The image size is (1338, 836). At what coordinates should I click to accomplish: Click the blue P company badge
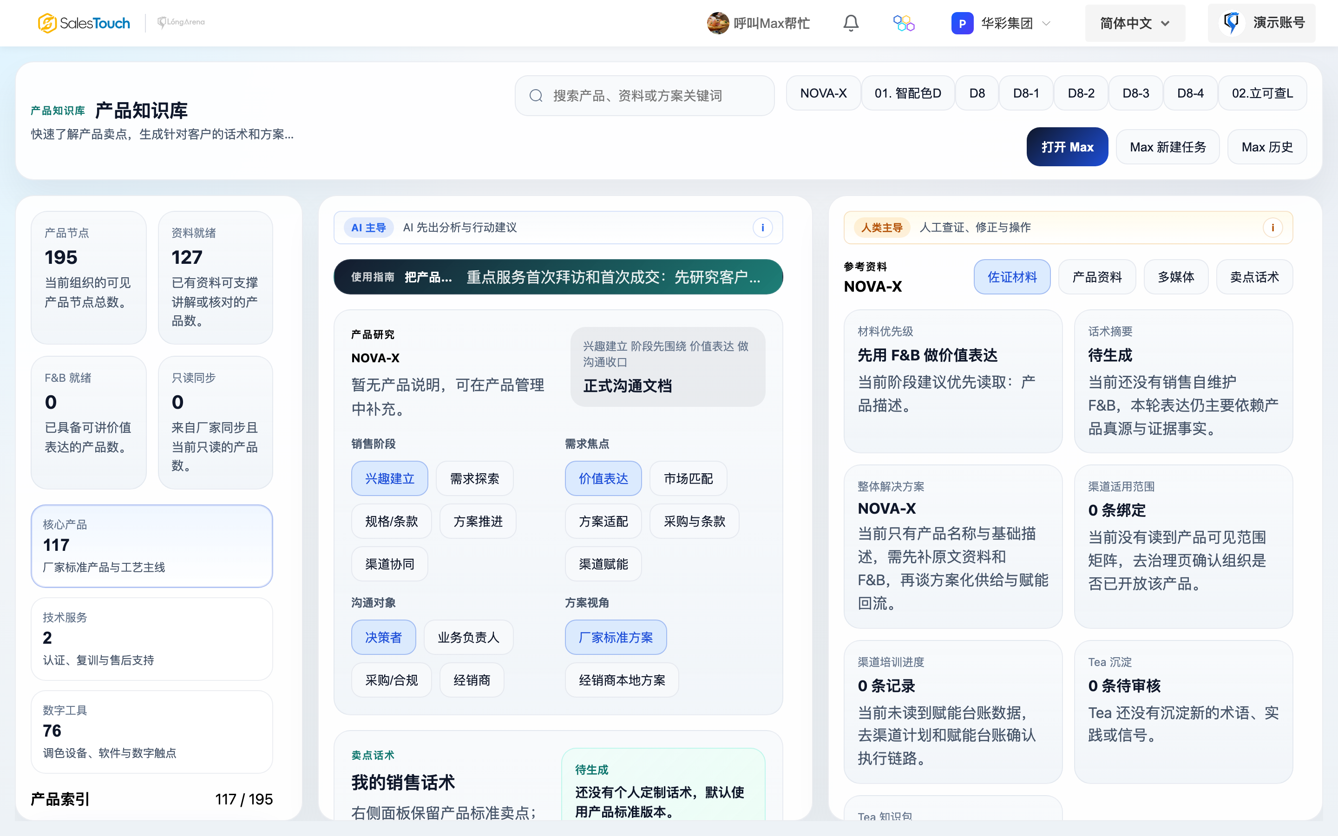click(962, 23)
